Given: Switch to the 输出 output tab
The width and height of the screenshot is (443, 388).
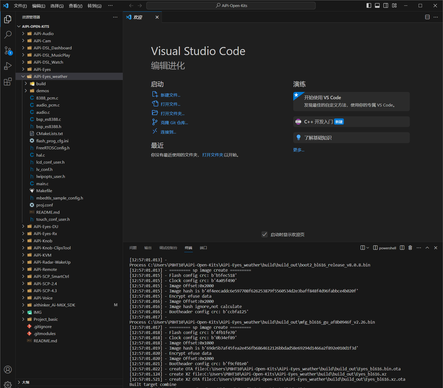Looking at the screenshot, I should (148, 248).
